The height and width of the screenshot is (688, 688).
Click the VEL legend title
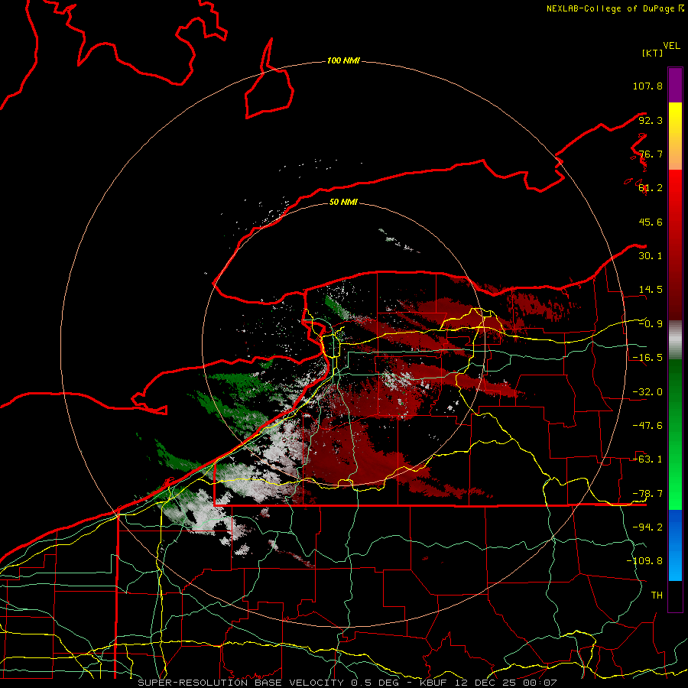click(x=671, y=46)
